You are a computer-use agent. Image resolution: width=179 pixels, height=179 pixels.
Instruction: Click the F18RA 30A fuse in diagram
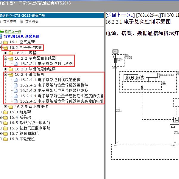tap(116, 60)
